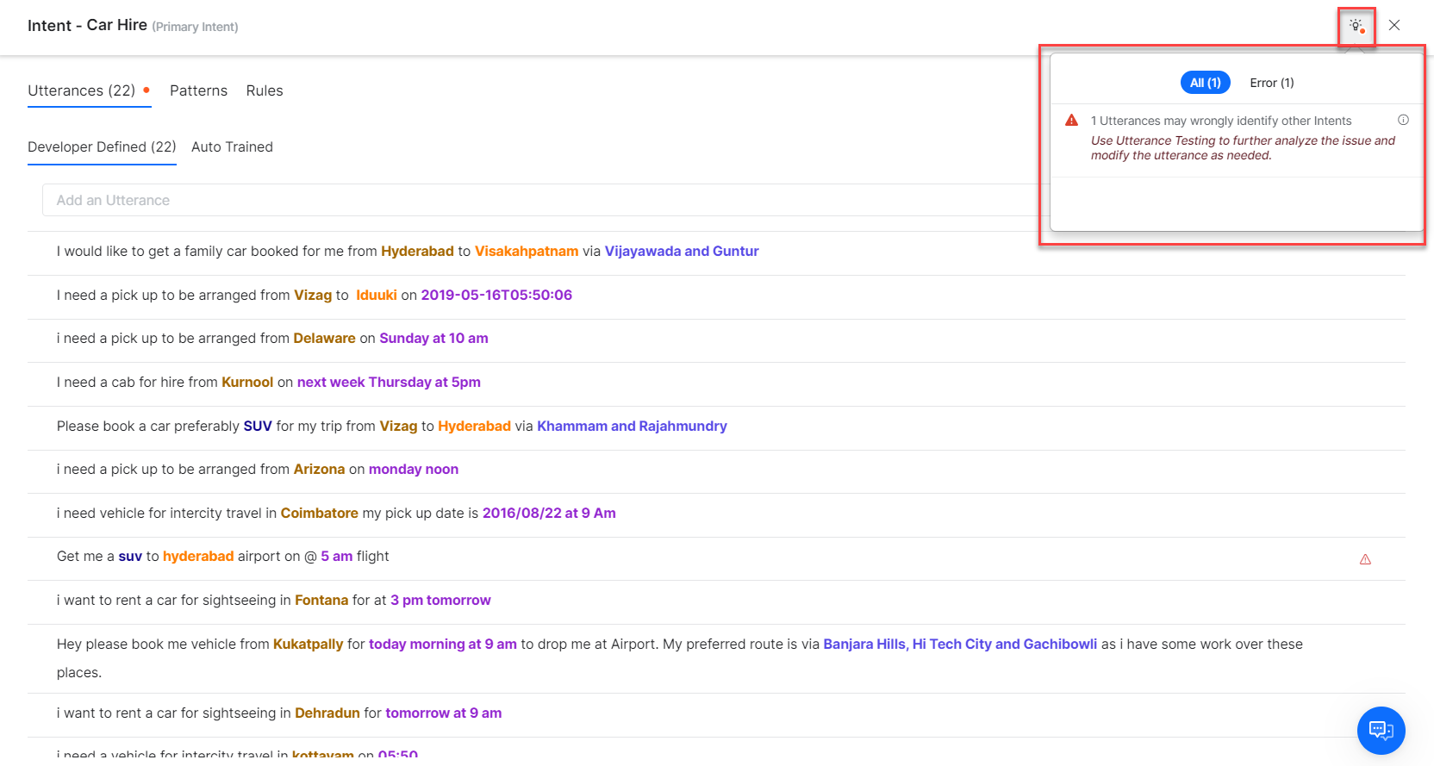Click the Visakahpatnam entity tag

tap(527, 251)
